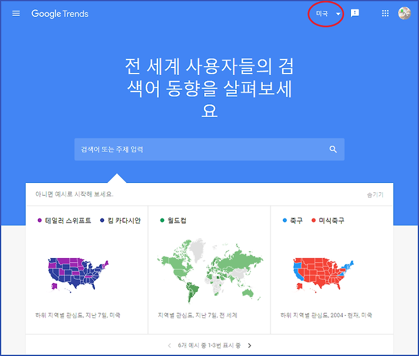Open the Google apps grid
Screen dimensions: 419x356
coord(385,13)
